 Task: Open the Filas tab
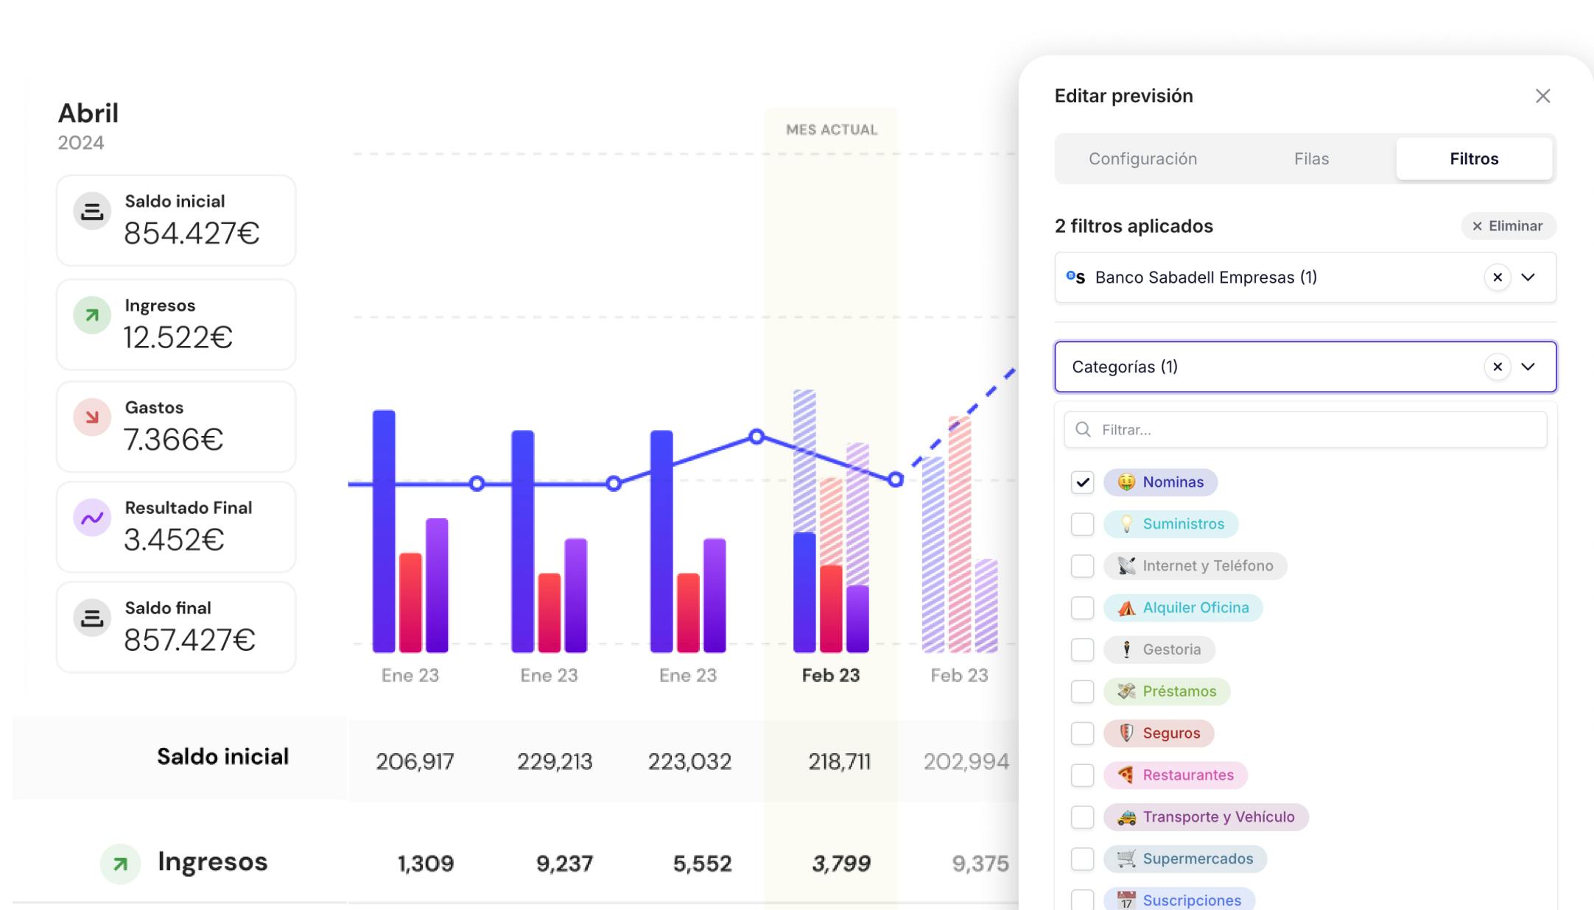(x=1311, y=159)
